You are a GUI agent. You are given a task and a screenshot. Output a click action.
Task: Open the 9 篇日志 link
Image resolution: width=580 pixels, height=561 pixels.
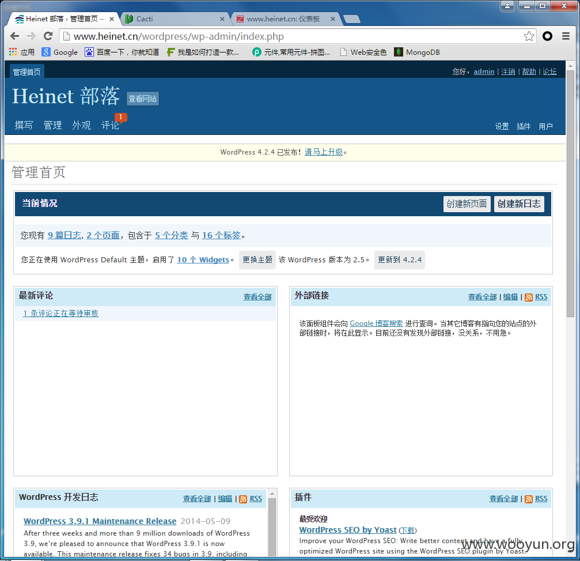(65, 235)
